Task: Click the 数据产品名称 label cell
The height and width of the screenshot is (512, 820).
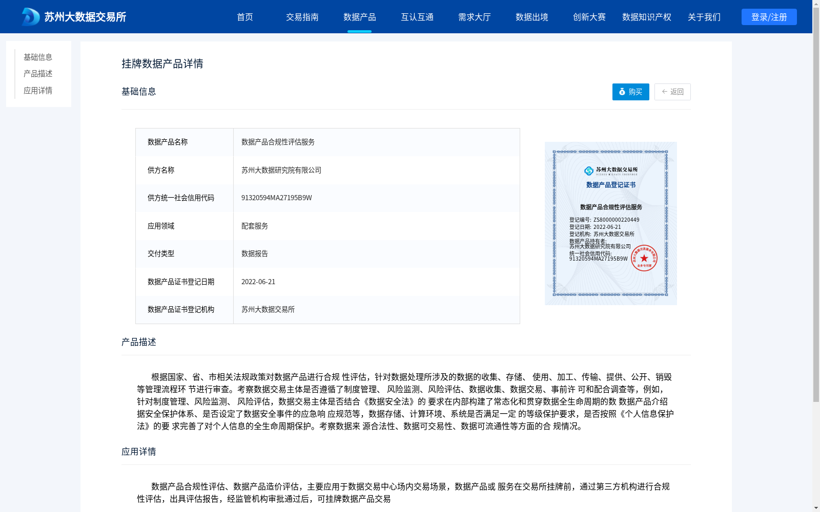Action: (184, 142)
